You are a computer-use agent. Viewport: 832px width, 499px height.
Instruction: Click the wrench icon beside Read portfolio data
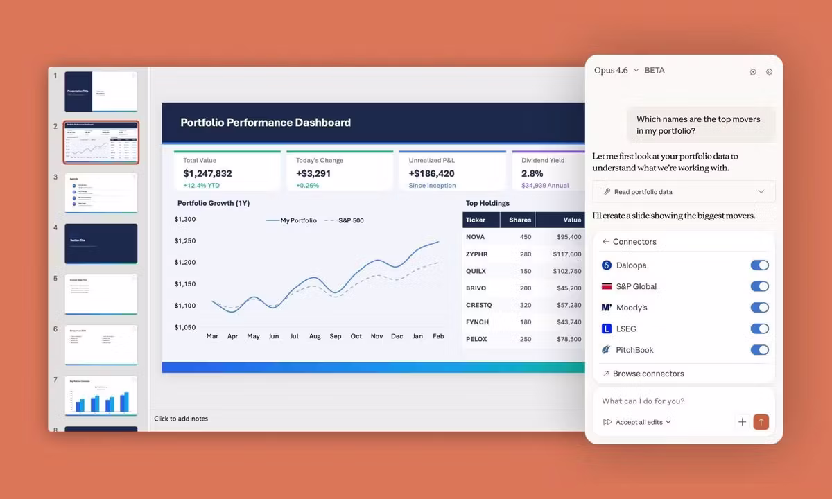point(607,191)
